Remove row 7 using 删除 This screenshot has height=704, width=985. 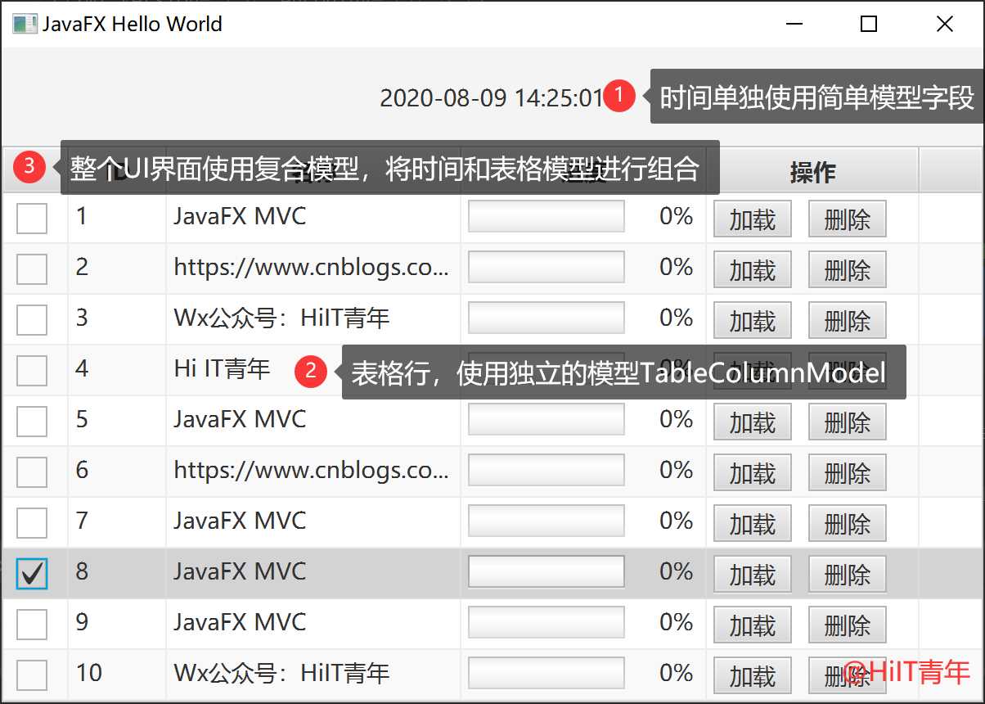point(847,524)
